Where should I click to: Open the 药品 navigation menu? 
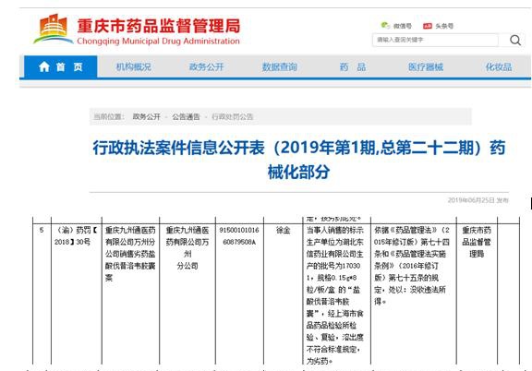[353, 66]
